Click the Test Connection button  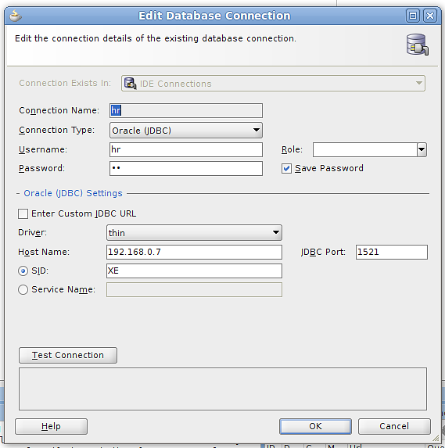(x=68, y=355)
